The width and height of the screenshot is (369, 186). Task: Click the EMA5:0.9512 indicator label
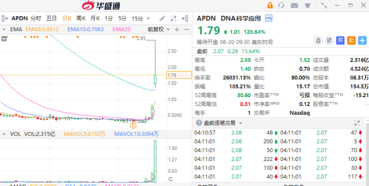click(42, 29)
